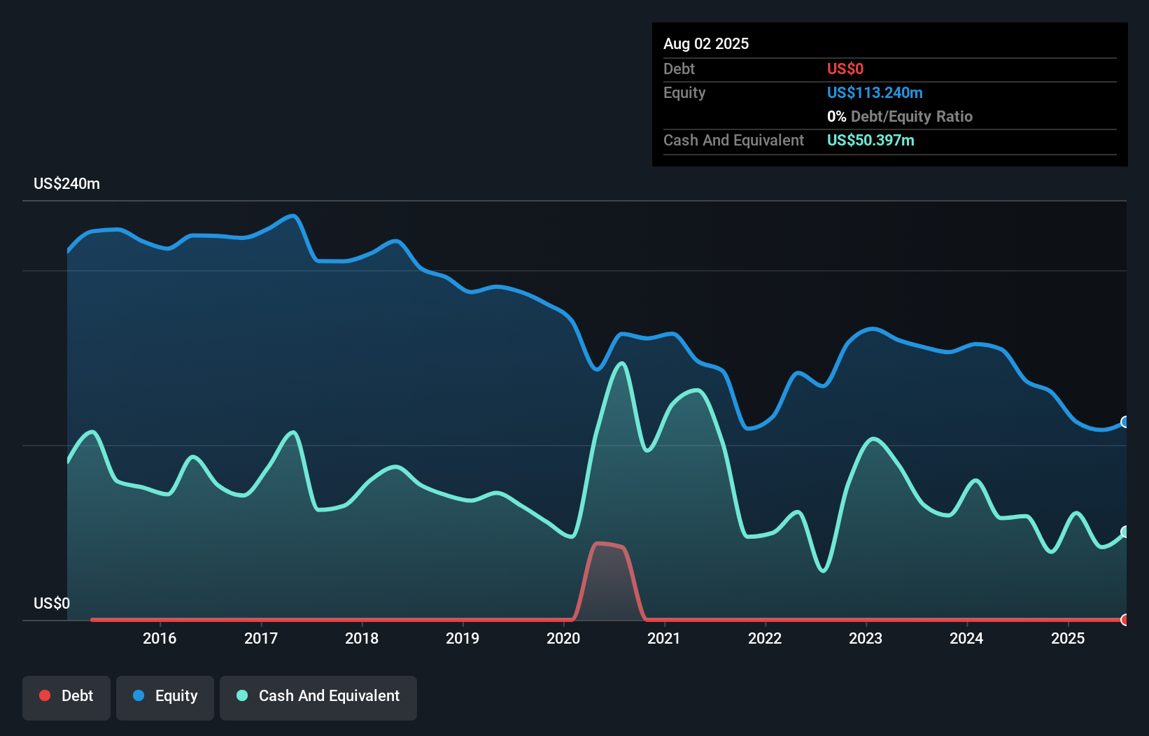Click the teal Cash And Equivalent legend dot

coord(241,695)
